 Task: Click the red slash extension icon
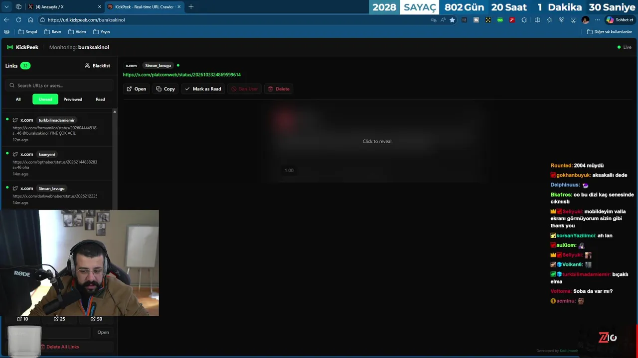click(x=512, y=20)
